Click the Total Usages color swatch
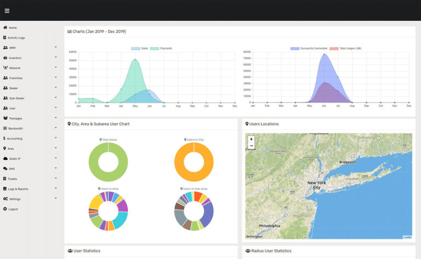The image size is (421, 259). click(334, 49)
